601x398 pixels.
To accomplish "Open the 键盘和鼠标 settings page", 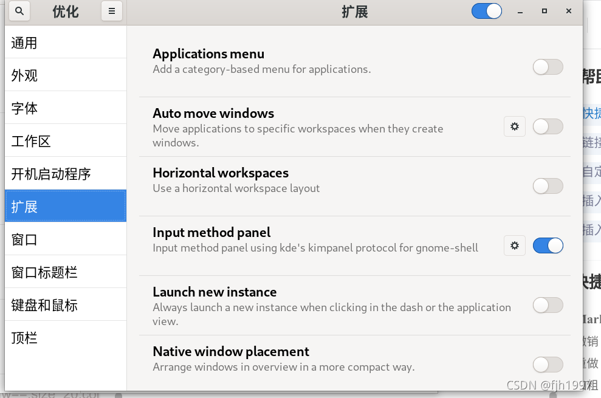I will (x=44, y=306).
